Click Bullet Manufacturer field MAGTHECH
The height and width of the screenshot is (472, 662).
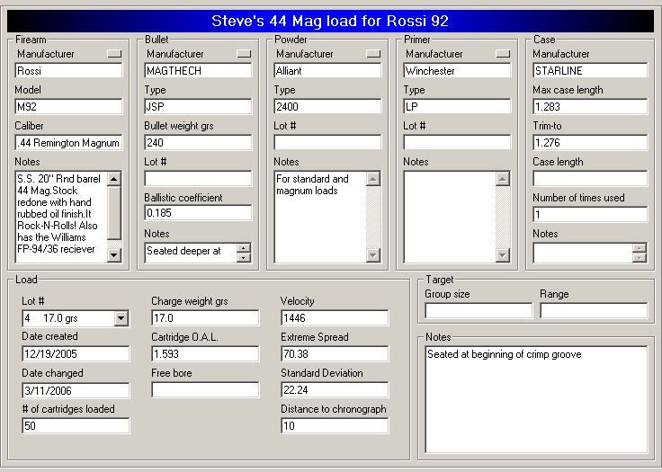(198, 70)
